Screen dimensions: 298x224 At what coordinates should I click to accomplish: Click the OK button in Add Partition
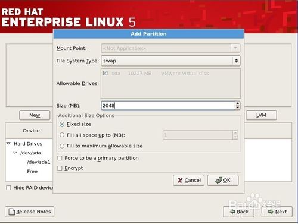[223, 180]
